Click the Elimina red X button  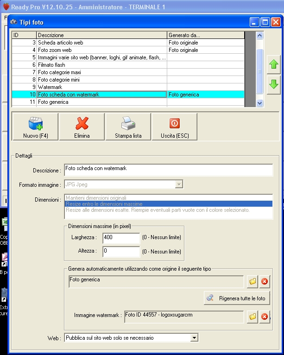tap(82, 127)
